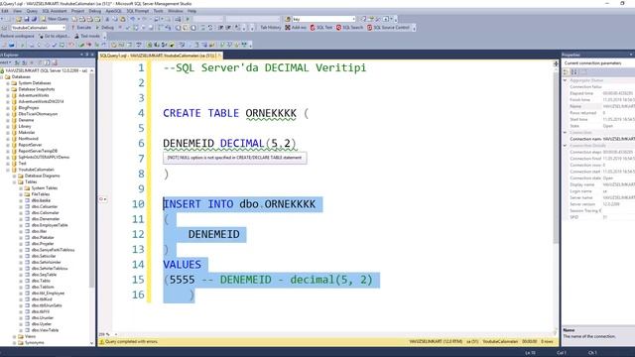Open the YoutubeCalismalari database dropdown
The image size is (635, 357).
[x=63, y=28]
